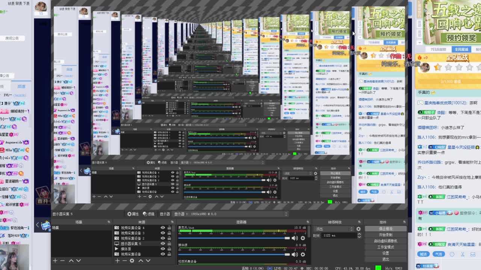Lock the 视频采集设备 4 source
Image resolution: width=481 pixels, height=270 pixels.
pyautogui.click(x=169, y=228)
